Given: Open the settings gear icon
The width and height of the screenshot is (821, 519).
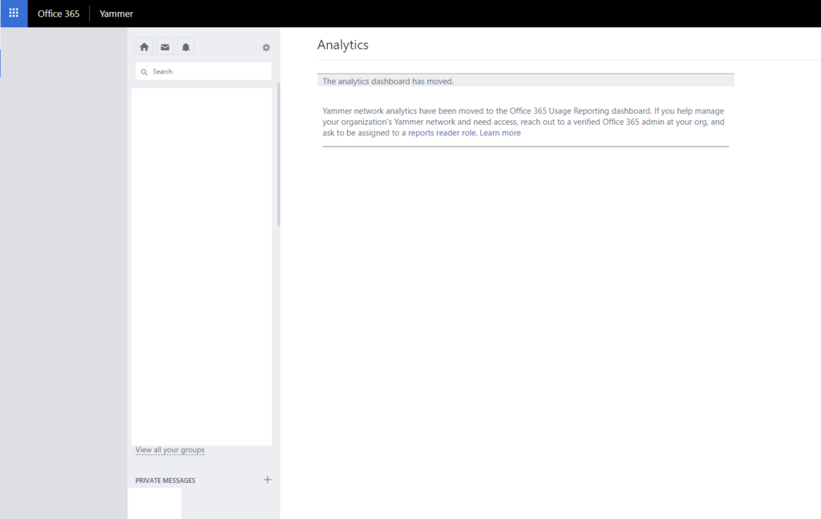Looking at the screenshot, I should tap(266, 47).
